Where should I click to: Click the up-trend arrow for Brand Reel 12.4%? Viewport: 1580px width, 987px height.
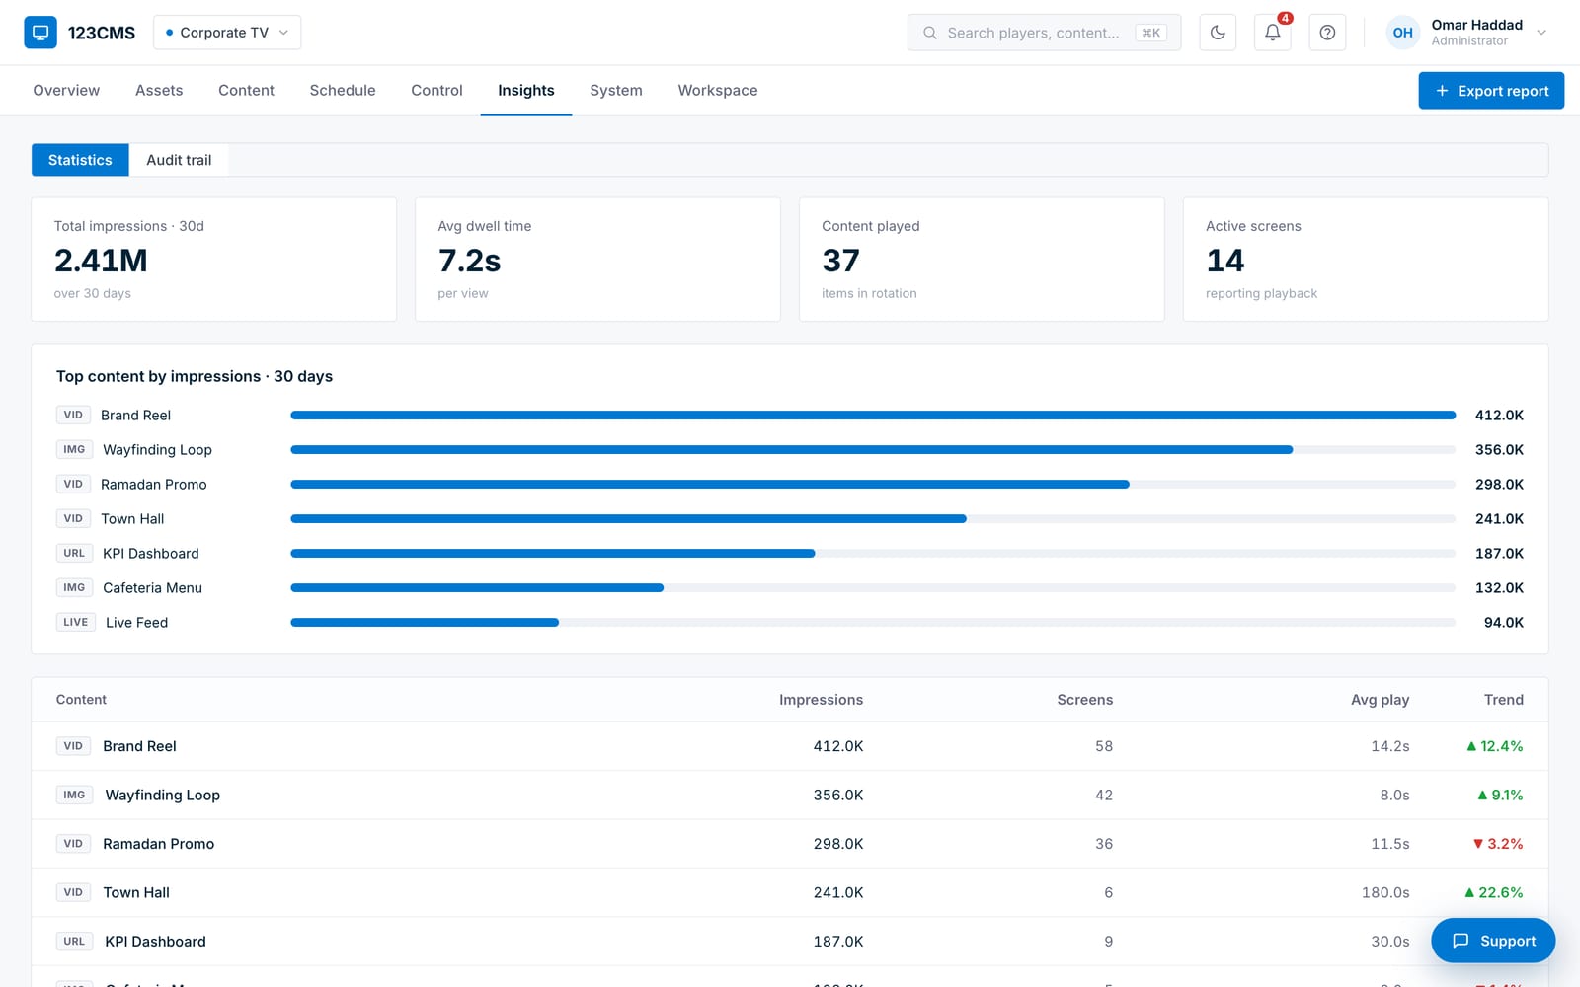[x=1471, y=746]
